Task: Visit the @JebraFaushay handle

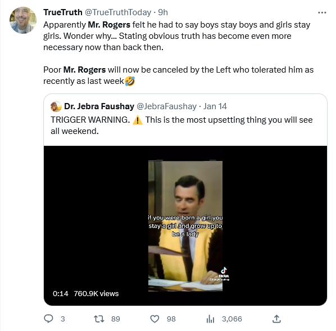Action: click(x=166, y=106)
